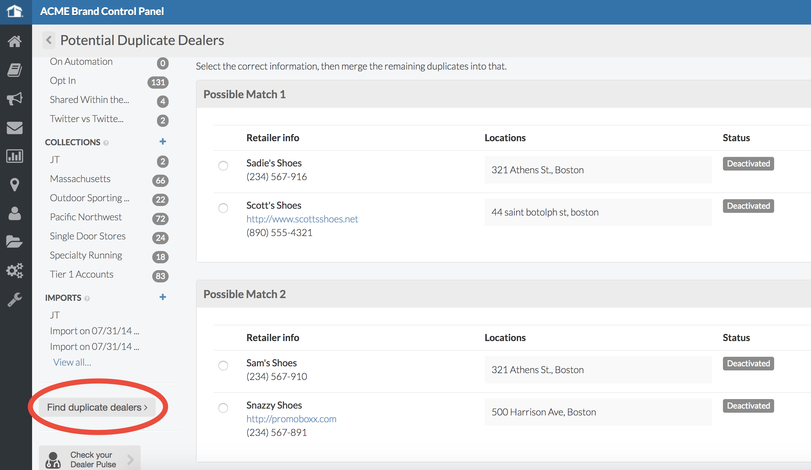Click the map pin locations icon
This screenshot has height=470, width=811.
(15, 185)
